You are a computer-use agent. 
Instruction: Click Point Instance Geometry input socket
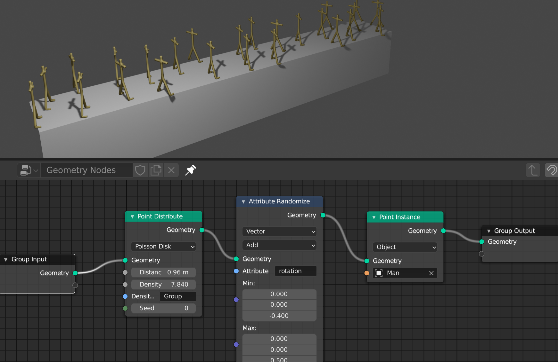tap(367, 261)
